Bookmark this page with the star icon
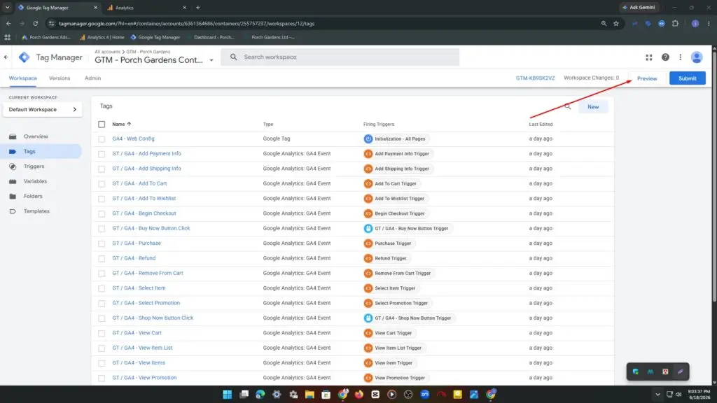Viewport: 717px width, 403px height. point(616,23)
